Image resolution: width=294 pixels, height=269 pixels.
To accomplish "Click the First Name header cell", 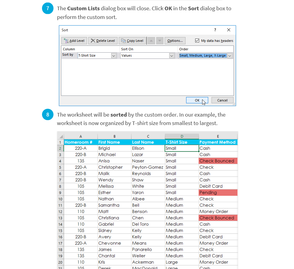I will click(x=115, y=142).
